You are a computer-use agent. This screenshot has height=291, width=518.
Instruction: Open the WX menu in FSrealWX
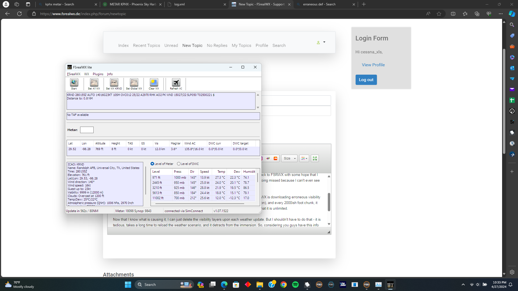(86, 74)
